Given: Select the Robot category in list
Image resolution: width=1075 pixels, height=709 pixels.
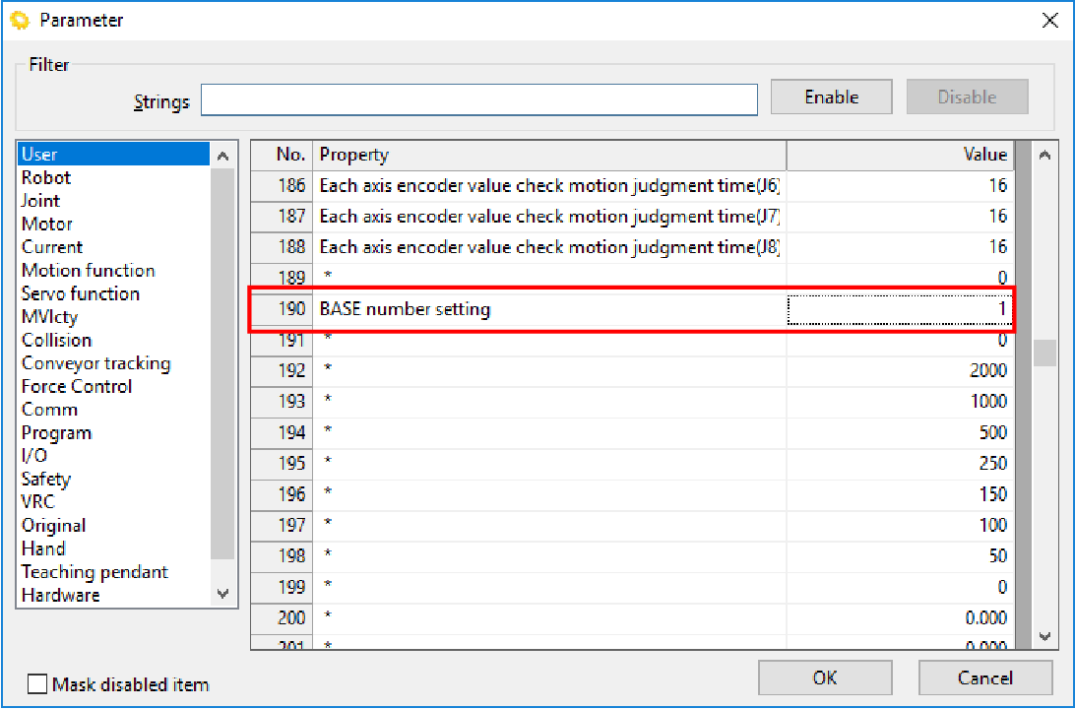Looking at the screenshot, I should point(46,178).
